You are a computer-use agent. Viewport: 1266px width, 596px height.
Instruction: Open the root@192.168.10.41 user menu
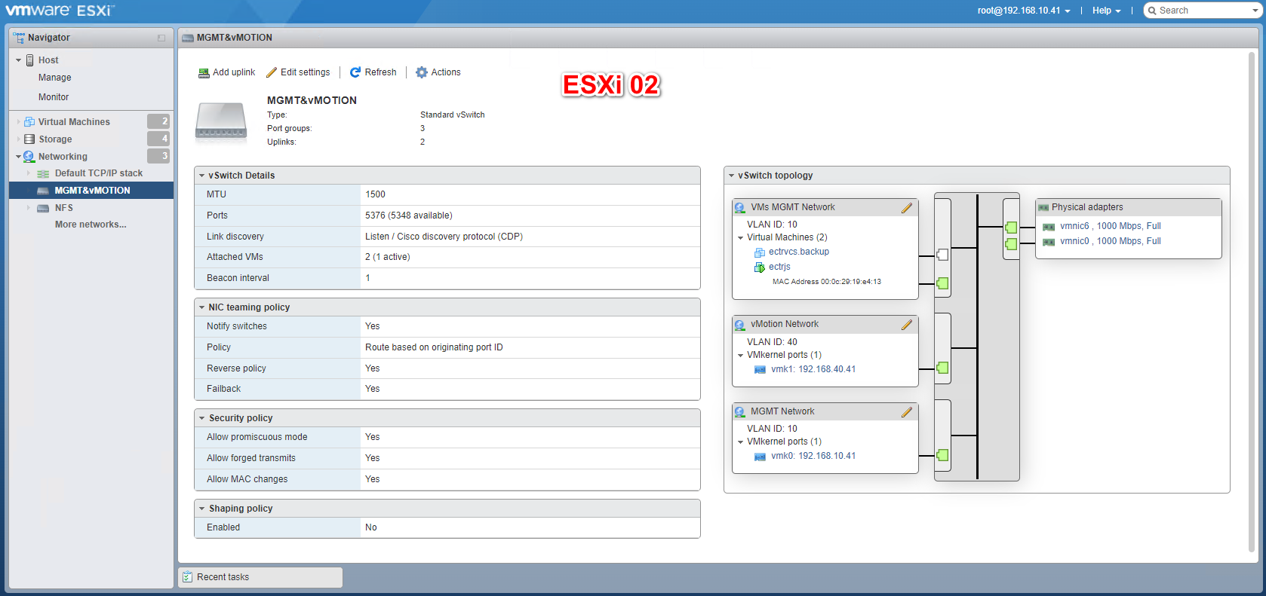(1024, 11)
